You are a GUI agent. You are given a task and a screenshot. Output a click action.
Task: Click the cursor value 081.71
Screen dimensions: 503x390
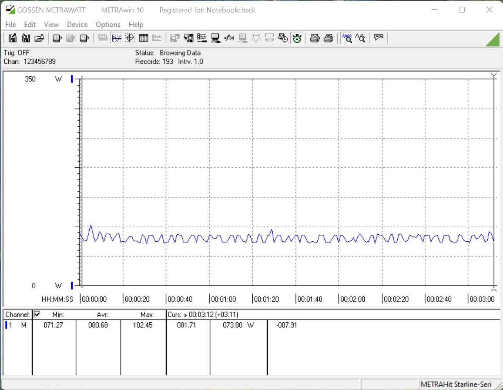[x=186, y=325]
